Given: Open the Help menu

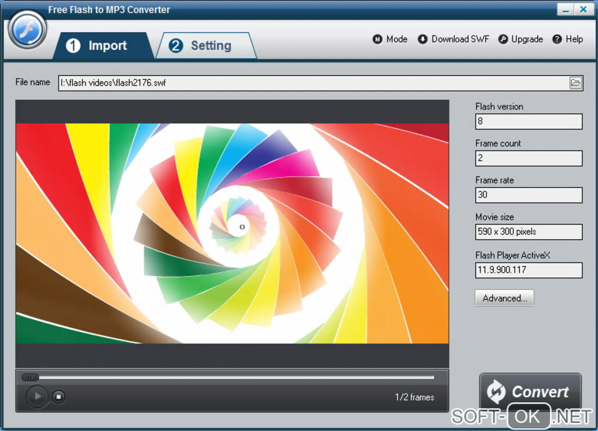Looking at the screenshot, I should [x=568, y=39].
